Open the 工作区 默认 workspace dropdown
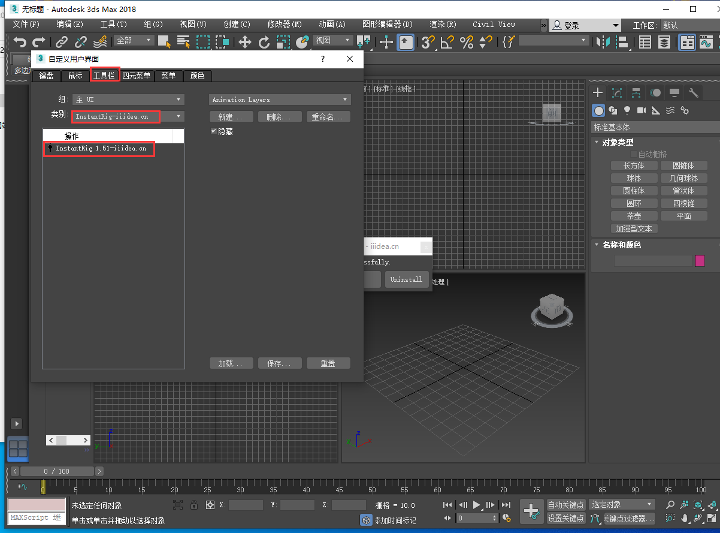The image size is (720, 533). (689, 25)
